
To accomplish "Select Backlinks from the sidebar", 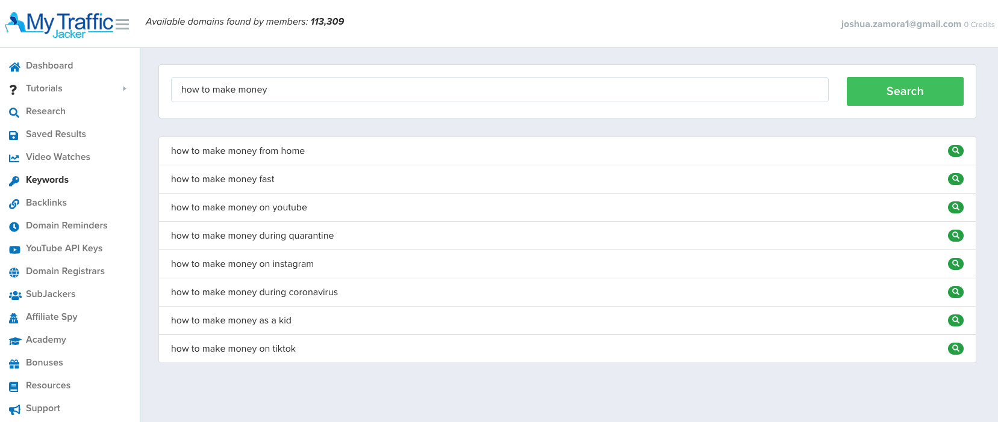I will 46,203.
